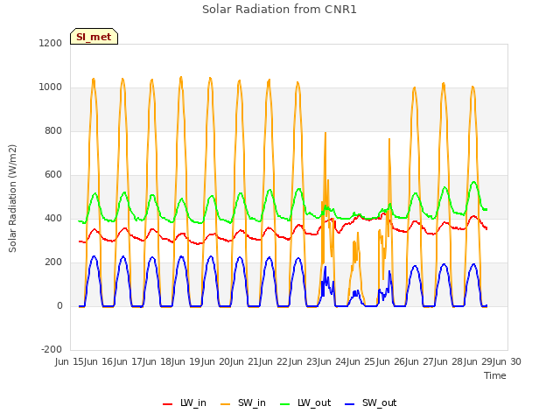This screenshot has height=420, width=560.
Task: Click the 400 y-axis tick label
Action: 53,219
